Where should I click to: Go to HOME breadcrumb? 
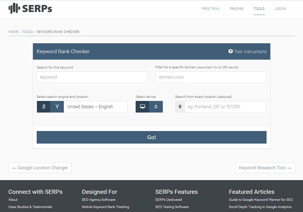(x=13, y=32)
